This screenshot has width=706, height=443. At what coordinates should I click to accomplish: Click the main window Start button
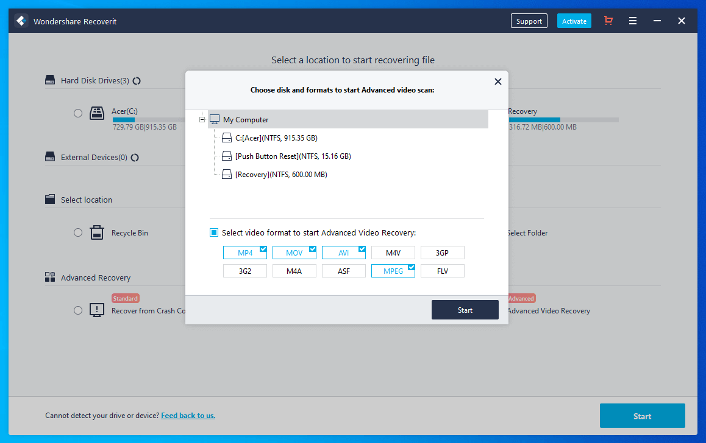coord(642,416)
